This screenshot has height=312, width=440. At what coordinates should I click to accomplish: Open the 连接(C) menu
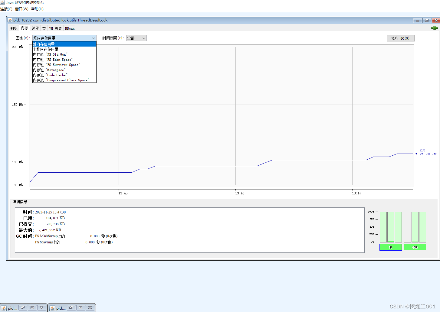[6, 9]
